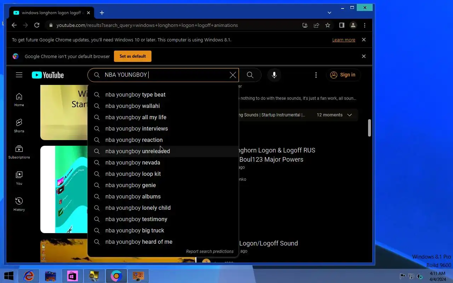Open the yellow startup video thumbnail

click(x=64, y=112)
